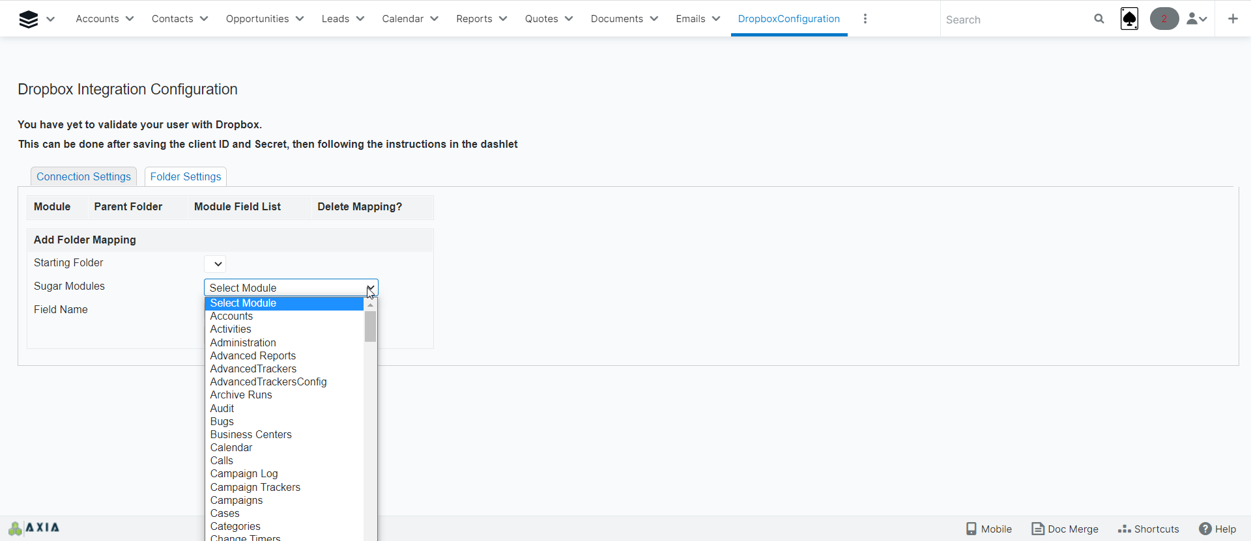Image resolution: width=1251 pixels, height=541 pixels.
Task: Select Cases in the module list
Action: pos(284,514)
